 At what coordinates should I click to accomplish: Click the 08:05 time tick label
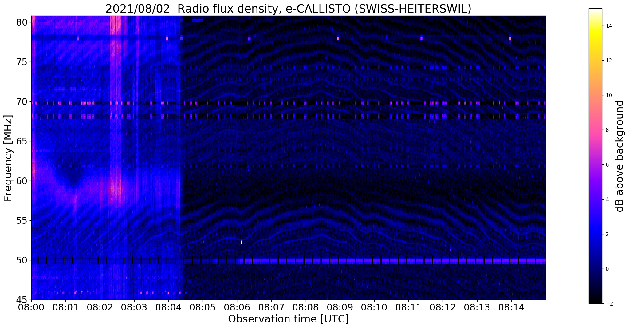point(203,307)
